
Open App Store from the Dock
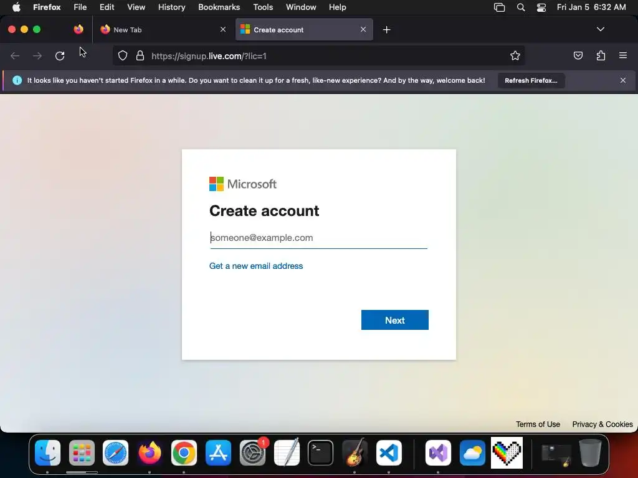tap(218, 452)
